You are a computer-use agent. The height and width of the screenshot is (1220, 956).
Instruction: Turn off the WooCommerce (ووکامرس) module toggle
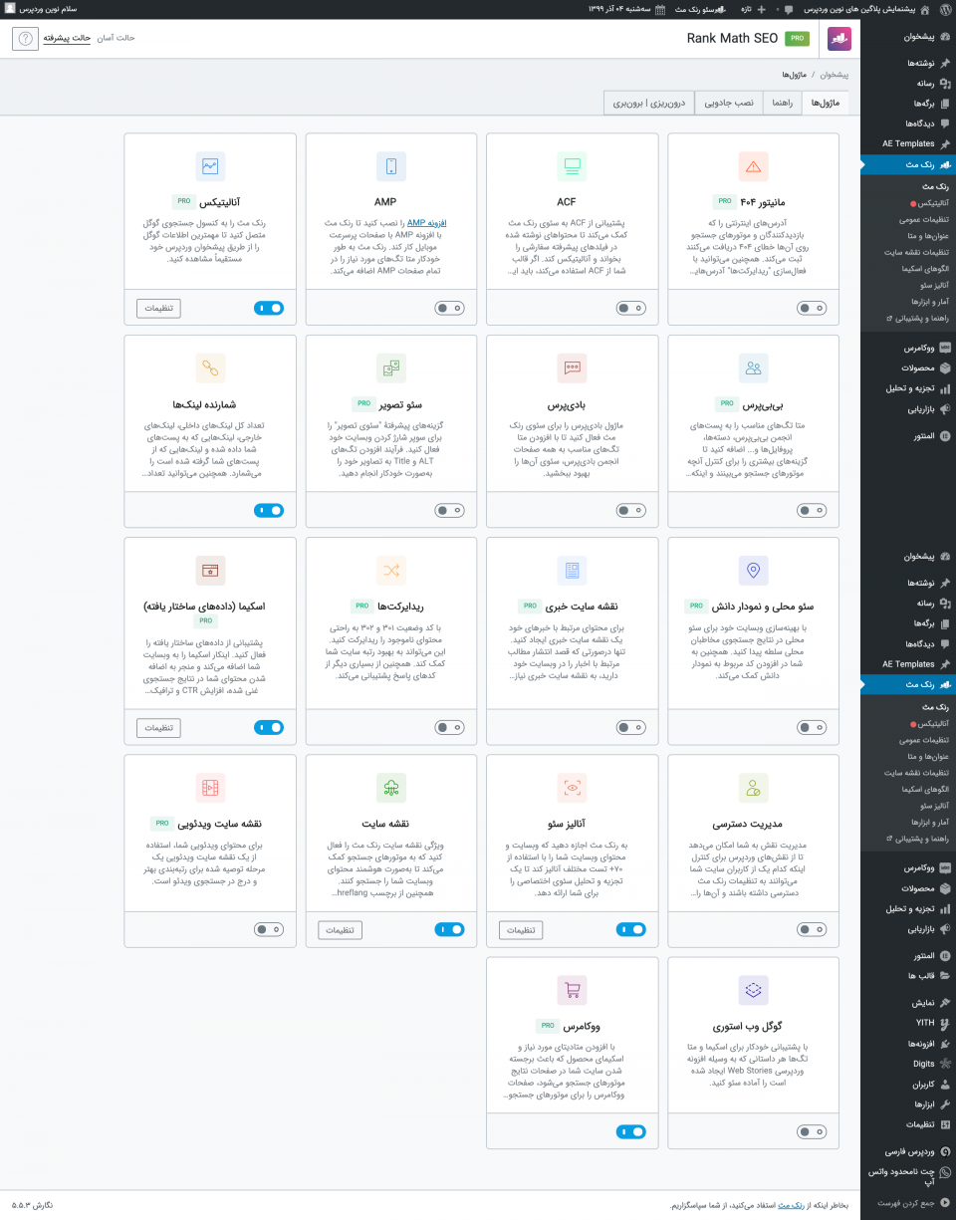(x=630, y=1131)
